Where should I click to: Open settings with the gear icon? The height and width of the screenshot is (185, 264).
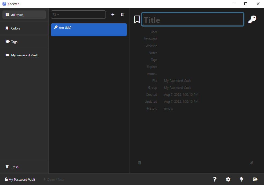coord(228,179)
